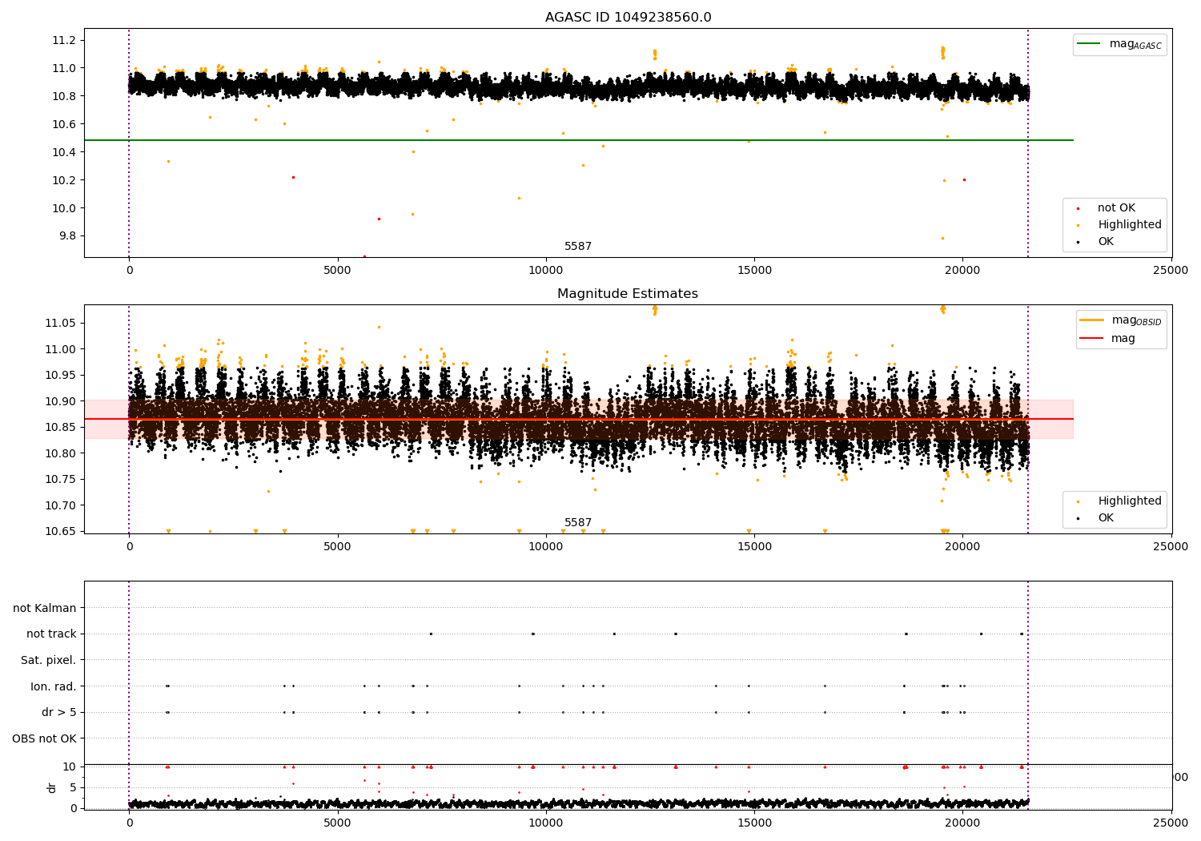Click the 5587 label in middle plot
This screenshot has height=841, width=1201.
click(x=578, y=523)
